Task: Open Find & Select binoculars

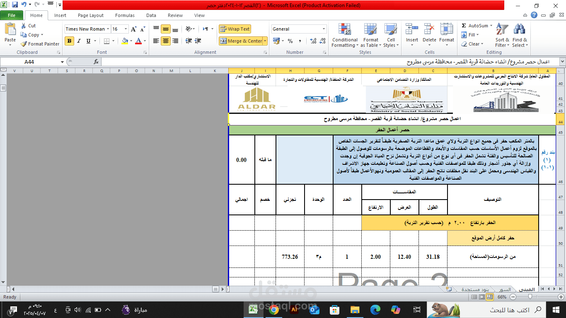Action: click(519, 36)
